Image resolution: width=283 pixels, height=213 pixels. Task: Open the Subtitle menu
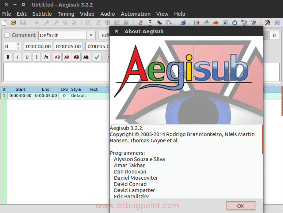click(x=42, y=14)
